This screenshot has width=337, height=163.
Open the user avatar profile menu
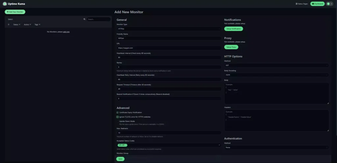click(x=329, y=4)
